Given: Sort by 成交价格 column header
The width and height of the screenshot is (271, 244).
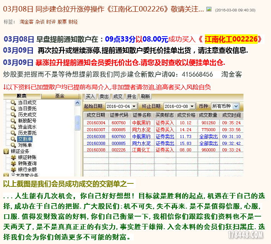Looking at the screenshot, I should pos(186,115).
